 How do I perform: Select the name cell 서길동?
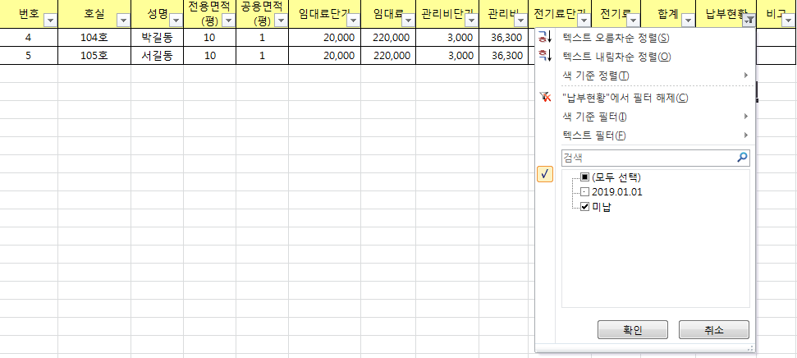click(x=157, y=56)
